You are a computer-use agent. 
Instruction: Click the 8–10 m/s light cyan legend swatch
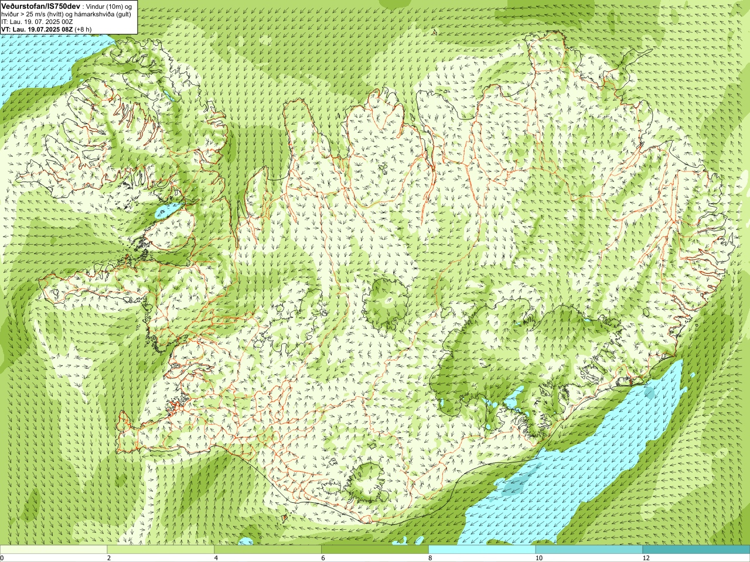pos(482,550)
